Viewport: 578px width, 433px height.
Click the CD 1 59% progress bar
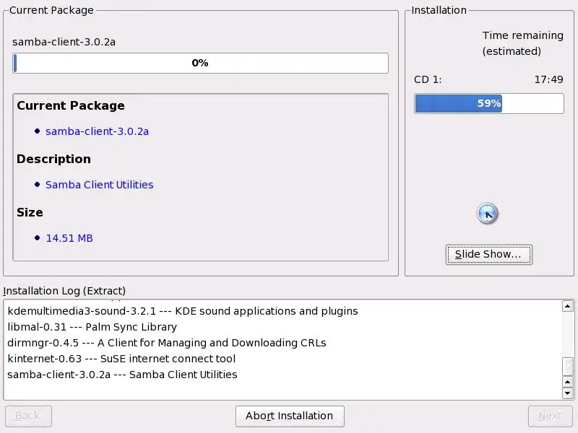point(489,103)
